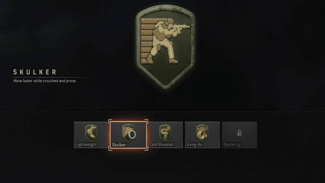Choose the Cold Blooded label text
The width and height of the screenshot is (325, 183).
pos(161,144)
